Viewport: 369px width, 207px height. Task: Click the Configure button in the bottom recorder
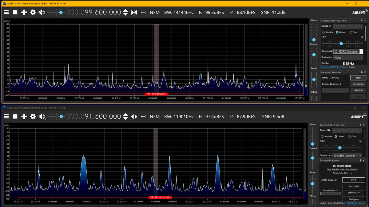click(x=353, y=199)
